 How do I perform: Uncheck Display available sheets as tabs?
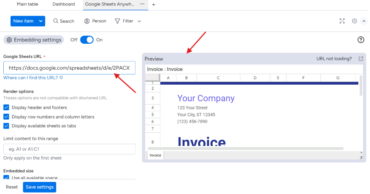6,126
